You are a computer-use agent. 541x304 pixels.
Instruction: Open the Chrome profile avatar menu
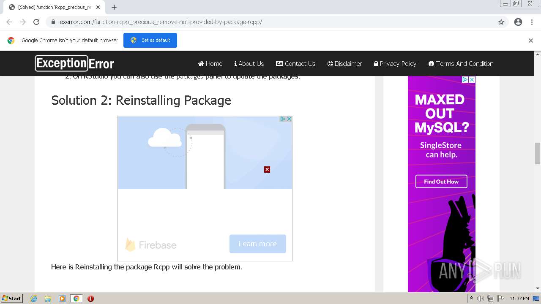point(518,22)
